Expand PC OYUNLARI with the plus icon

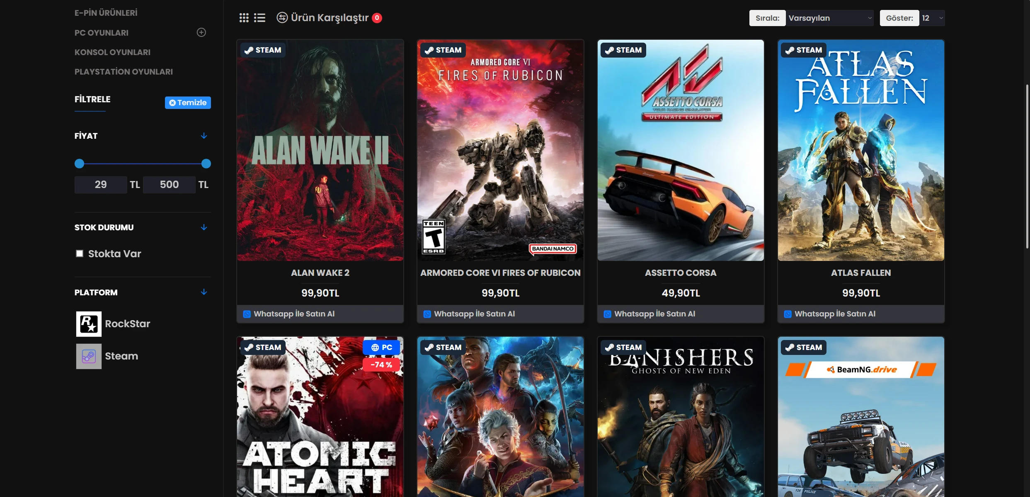click(x=201, y=32)
